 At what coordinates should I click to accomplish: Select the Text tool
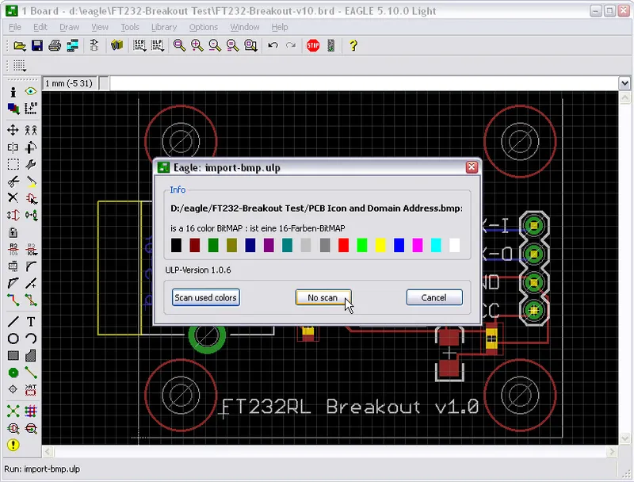pos(30,323)
